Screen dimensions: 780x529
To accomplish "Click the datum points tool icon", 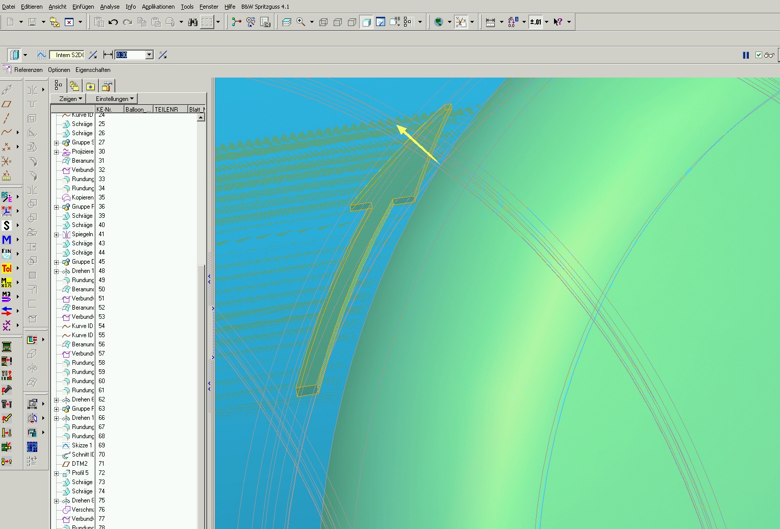I will click(7, 147).
